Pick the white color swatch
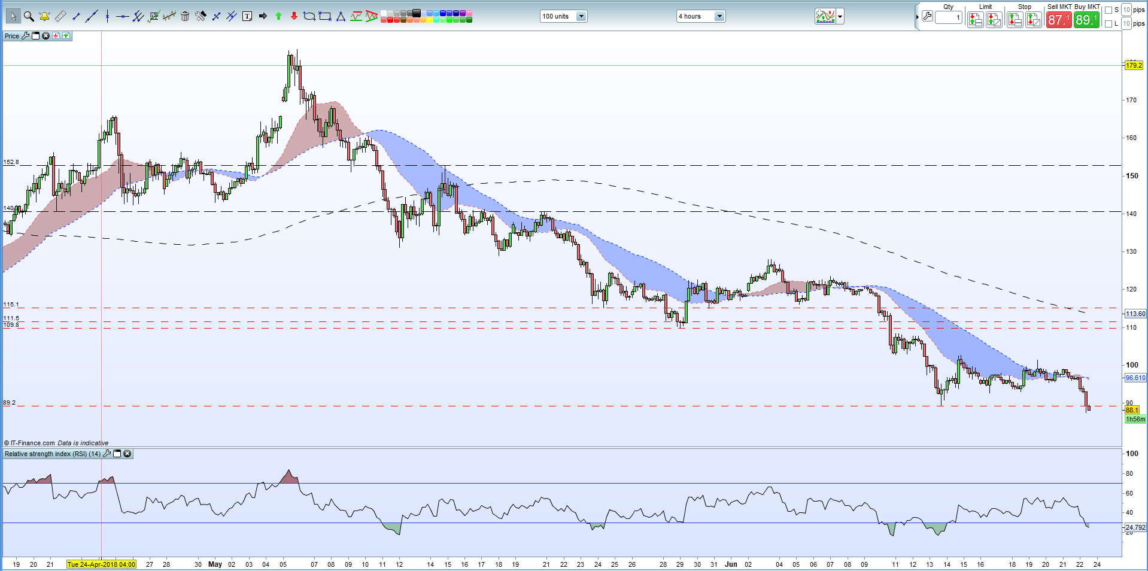The image size is (1148, 571). pos(384,13)
